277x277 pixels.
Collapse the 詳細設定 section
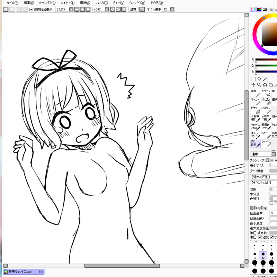pyautogui.click(x=252, y=208)
